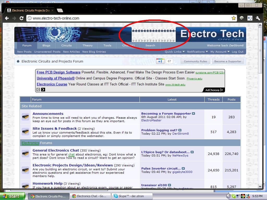This screenshot has height=200, width=267.
Task: Close the Electronic Circuits Projects tab
Action: click(52, 10)
